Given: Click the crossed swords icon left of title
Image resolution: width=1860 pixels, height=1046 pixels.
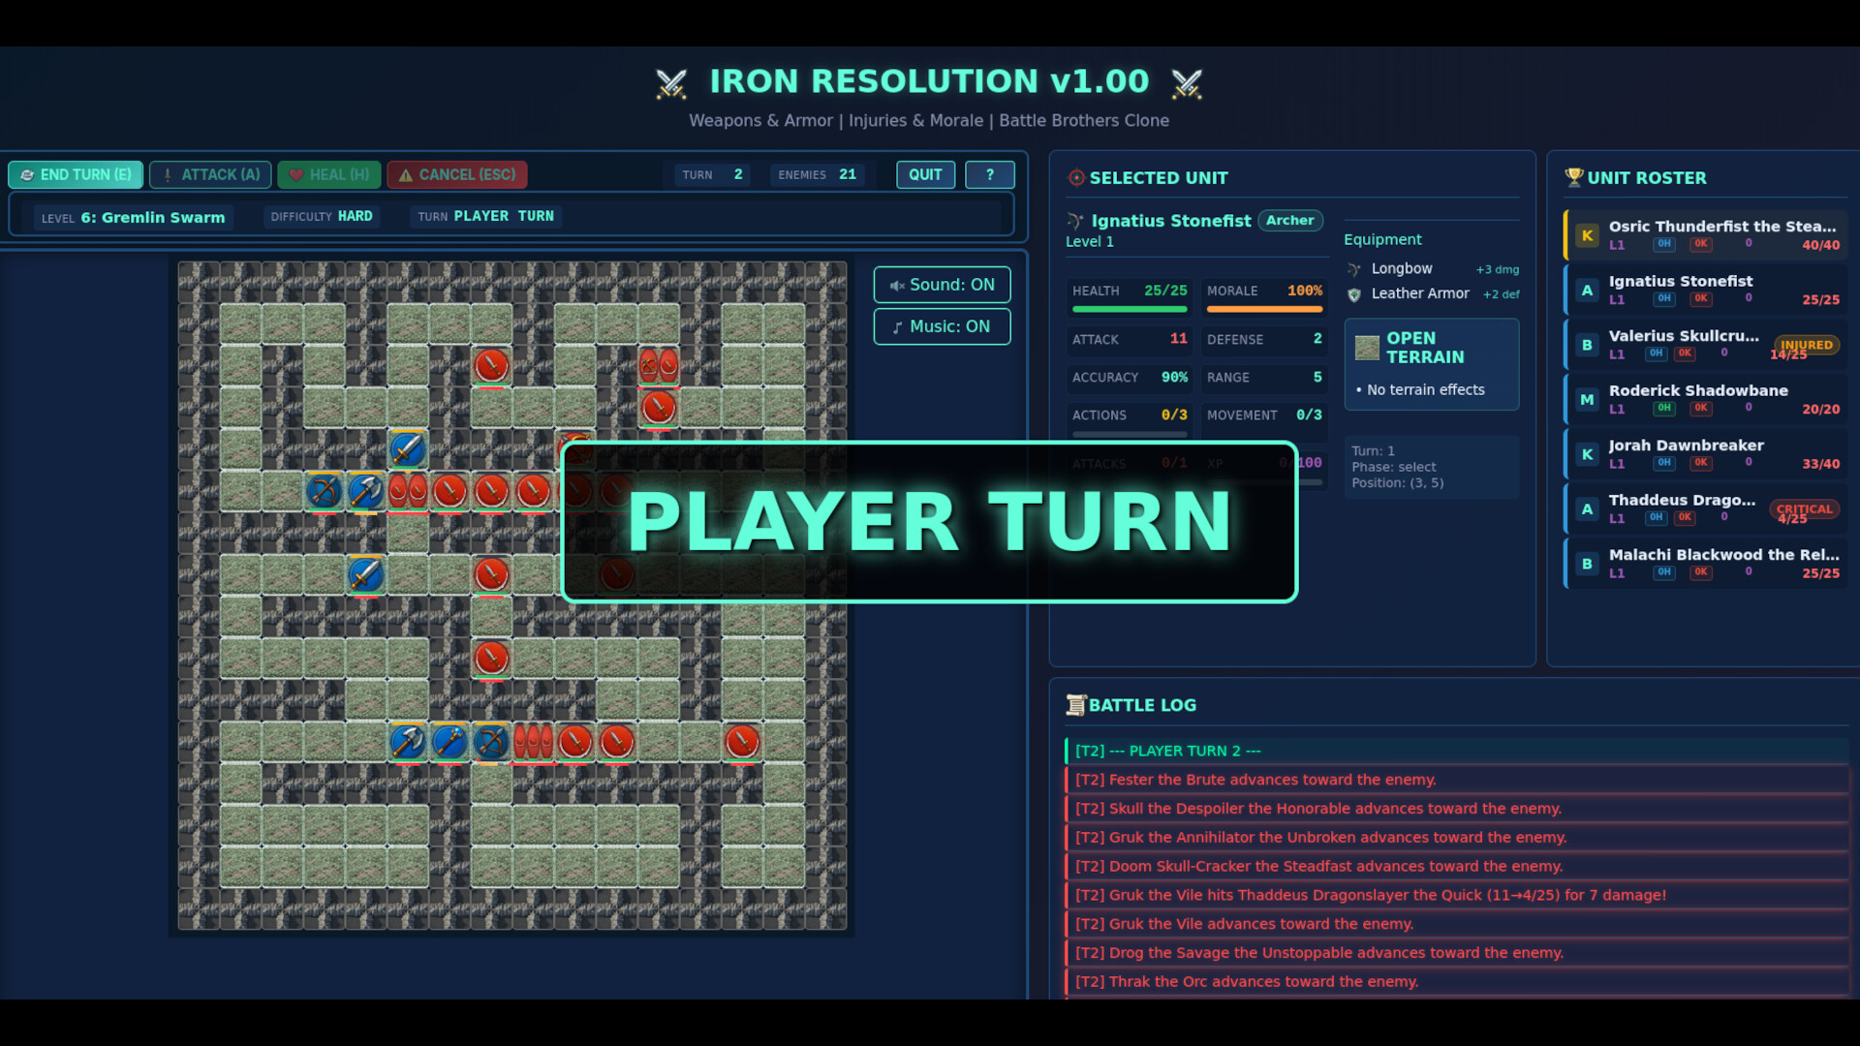Looking at the screenshot, I should [671, 83].
